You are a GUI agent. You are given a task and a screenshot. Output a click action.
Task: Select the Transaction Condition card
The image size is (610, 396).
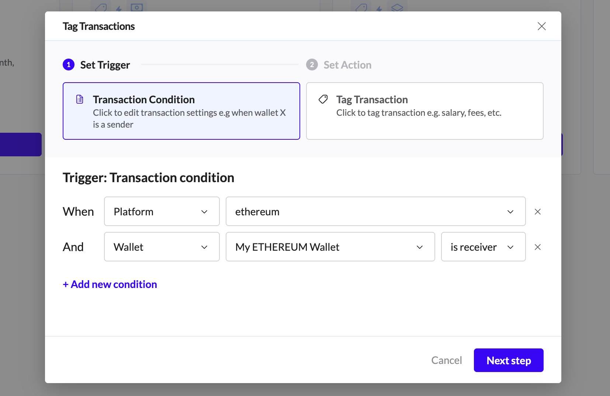(181, 111)
